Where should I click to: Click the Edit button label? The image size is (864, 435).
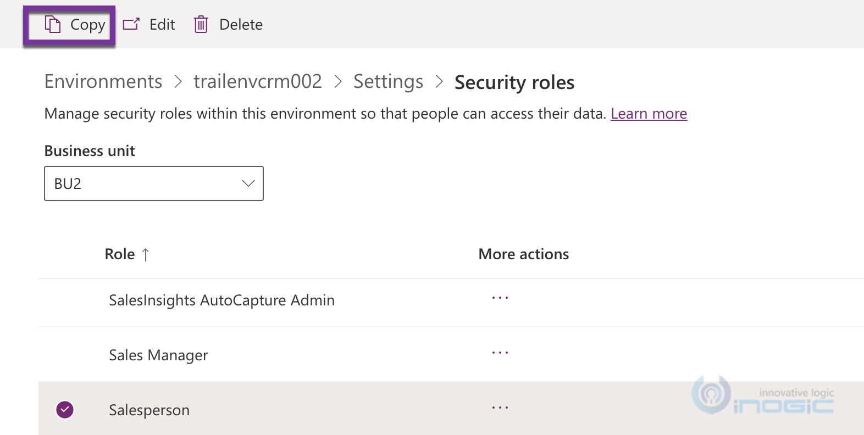tap(162, 25)
